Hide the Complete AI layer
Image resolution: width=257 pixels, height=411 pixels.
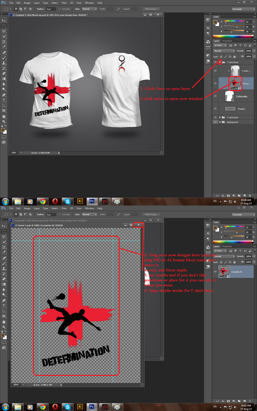[215, 272]
